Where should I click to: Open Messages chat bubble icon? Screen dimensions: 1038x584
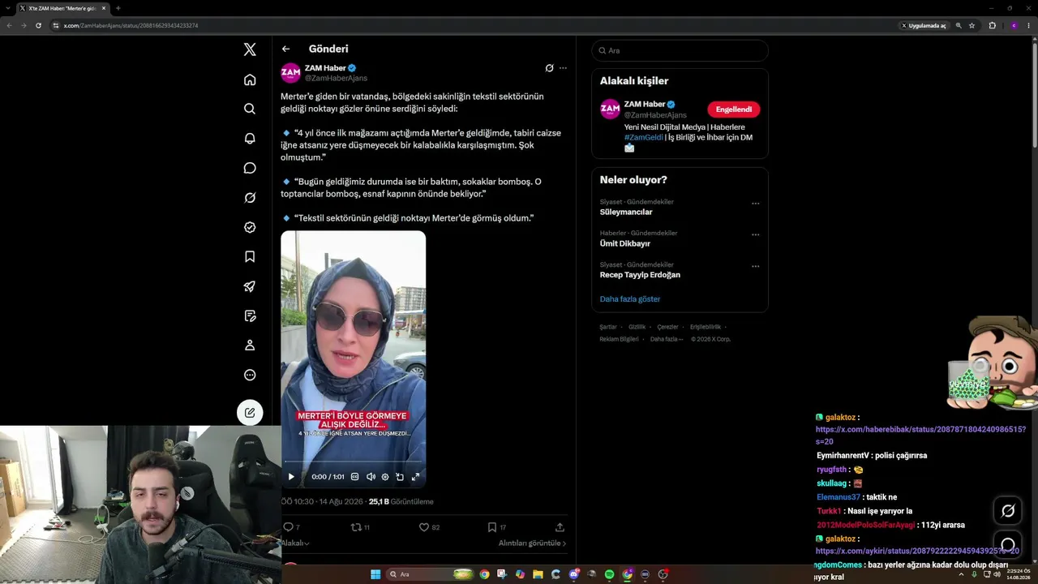pyautogui.click(x=250, y=168)
